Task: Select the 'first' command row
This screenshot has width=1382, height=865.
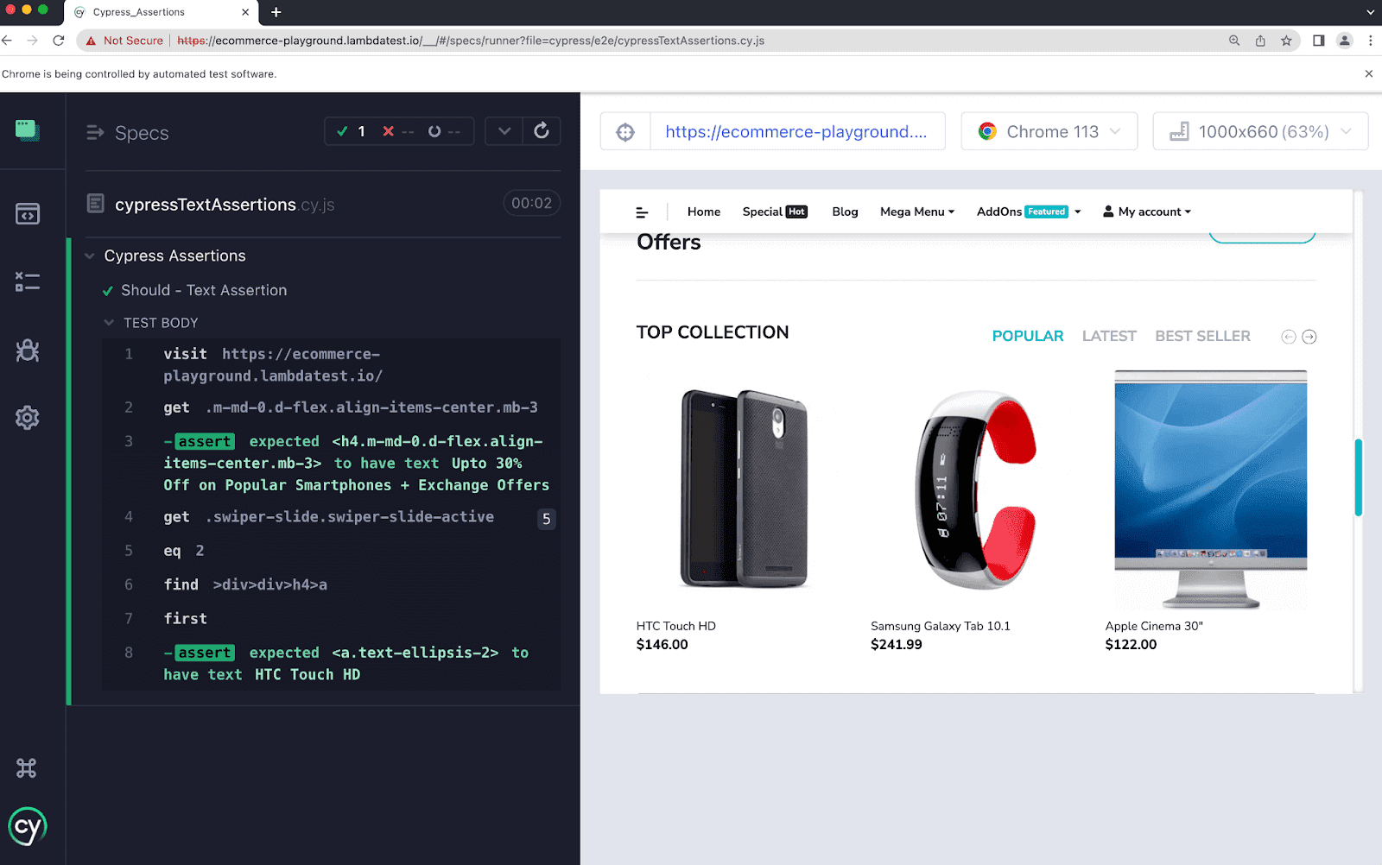Action: coord(332,619)
